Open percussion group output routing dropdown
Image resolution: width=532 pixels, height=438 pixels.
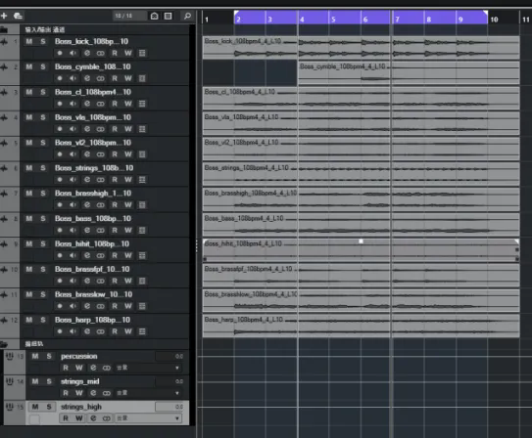[x=149, y=368]
